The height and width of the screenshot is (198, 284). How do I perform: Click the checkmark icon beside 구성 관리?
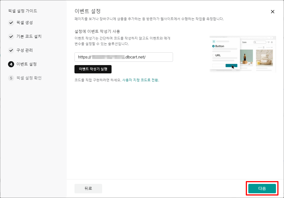(11, 50)
